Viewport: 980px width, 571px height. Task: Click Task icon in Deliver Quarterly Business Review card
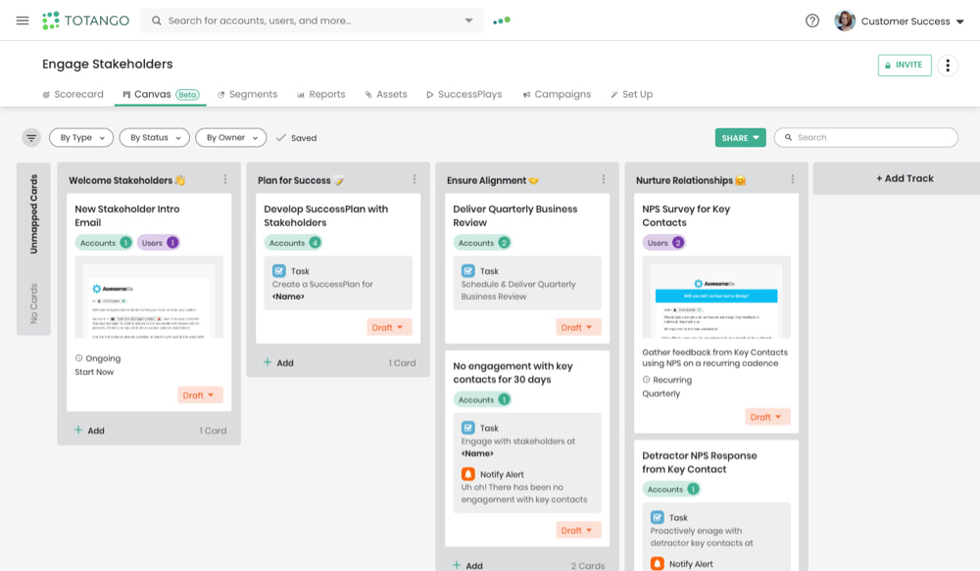468,271
